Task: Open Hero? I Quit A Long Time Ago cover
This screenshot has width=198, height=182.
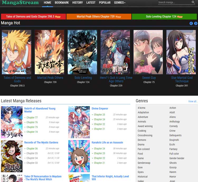Action: tap(115, 52)
